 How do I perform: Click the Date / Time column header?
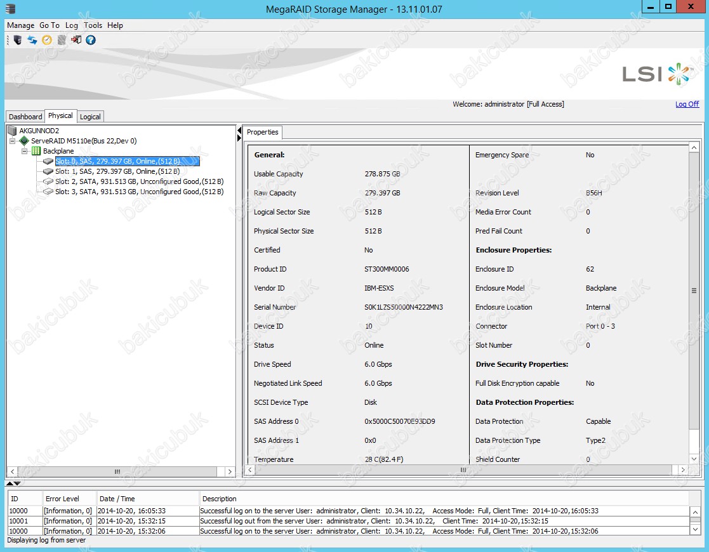148,499
